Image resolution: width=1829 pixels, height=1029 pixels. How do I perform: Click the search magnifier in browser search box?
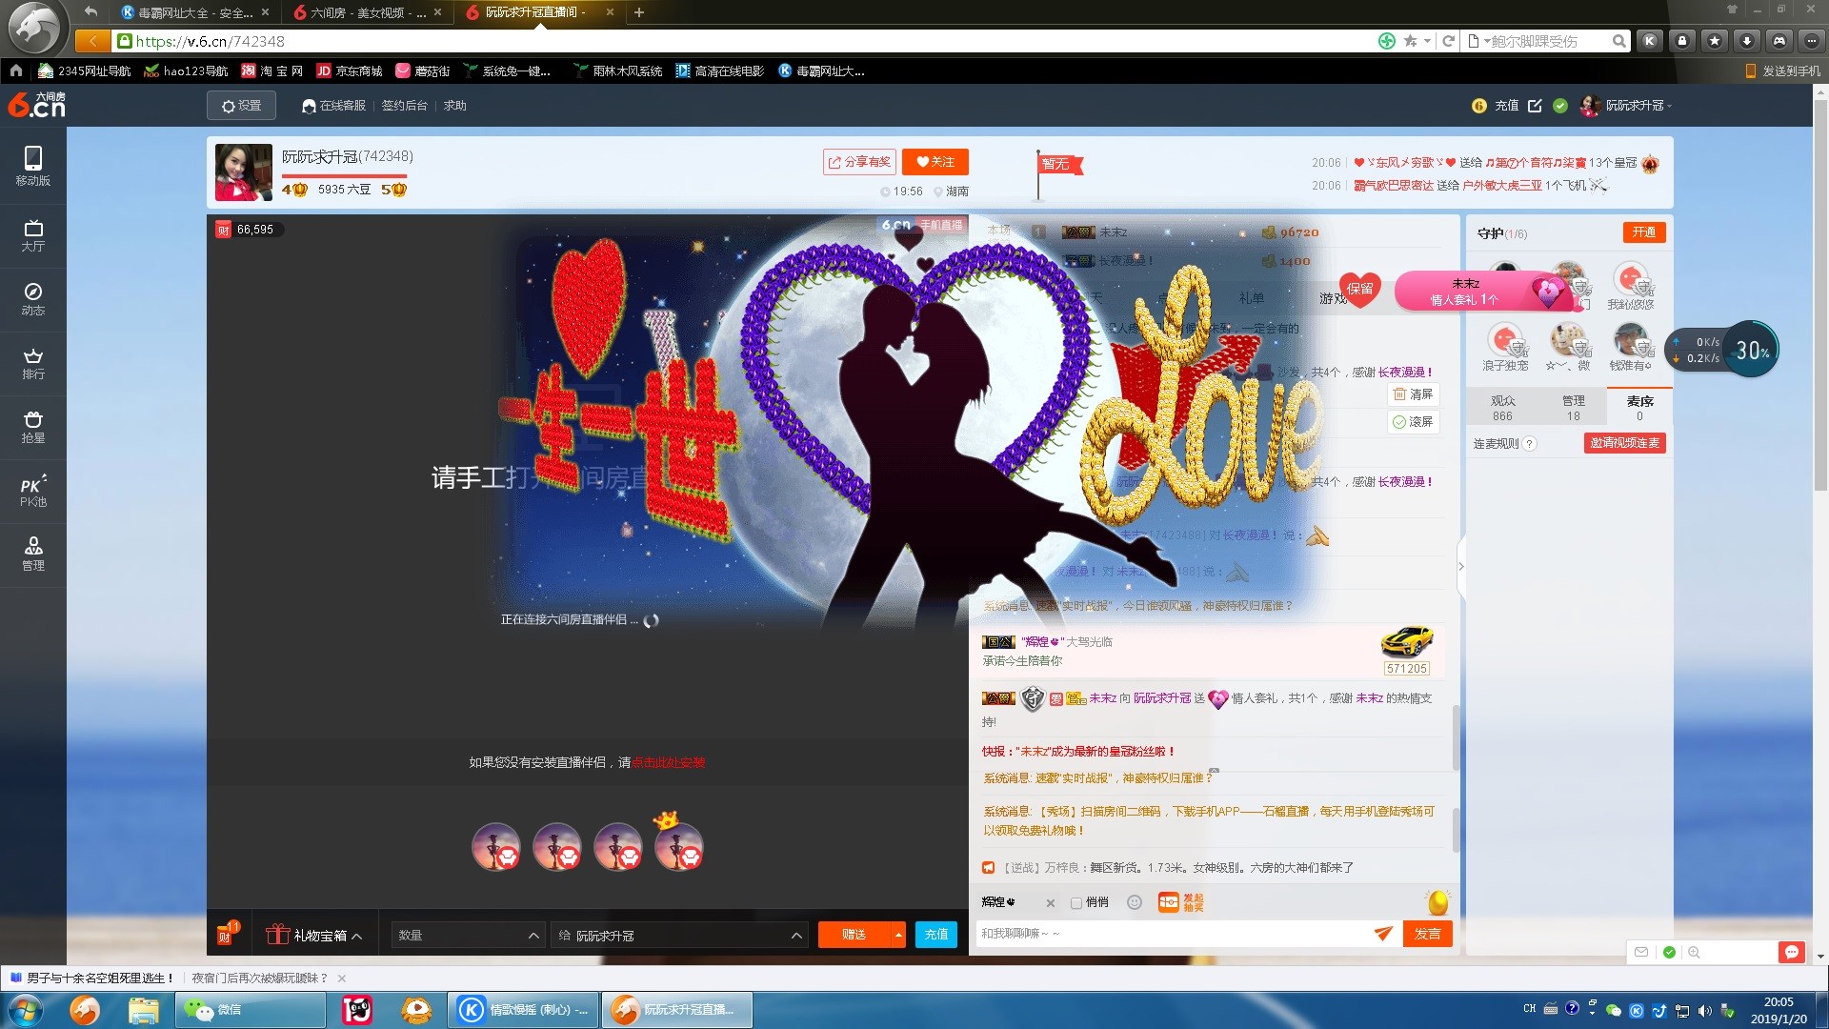point(1618,41)
